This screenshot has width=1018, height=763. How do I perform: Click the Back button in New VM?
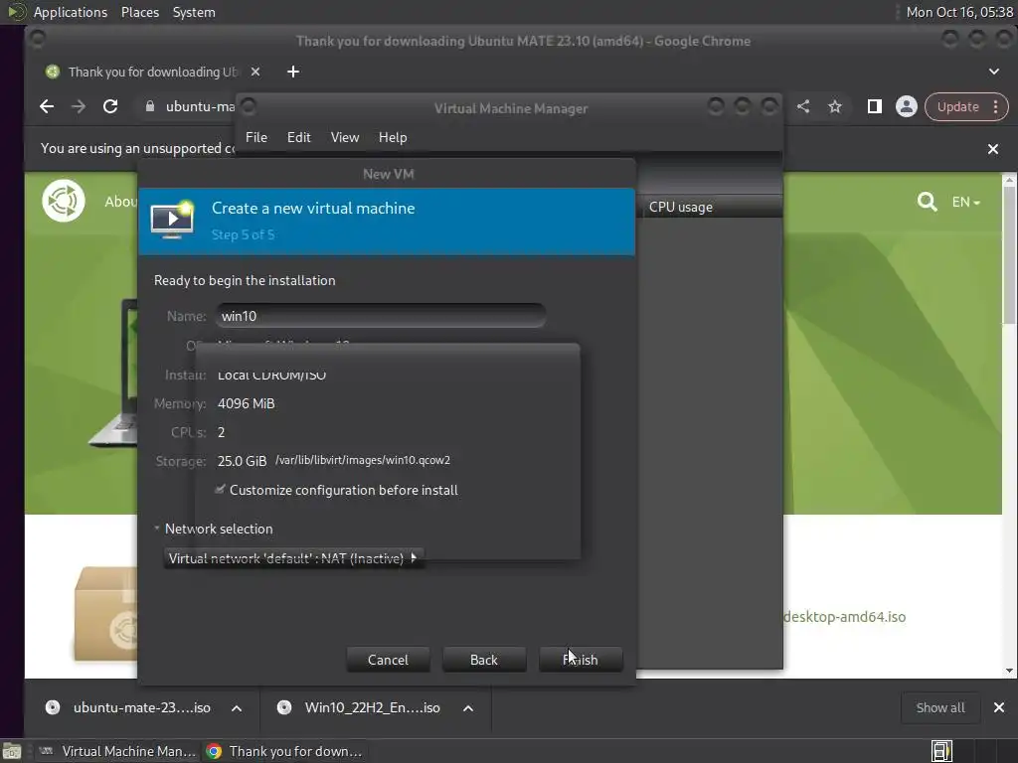tap(484, 660)
